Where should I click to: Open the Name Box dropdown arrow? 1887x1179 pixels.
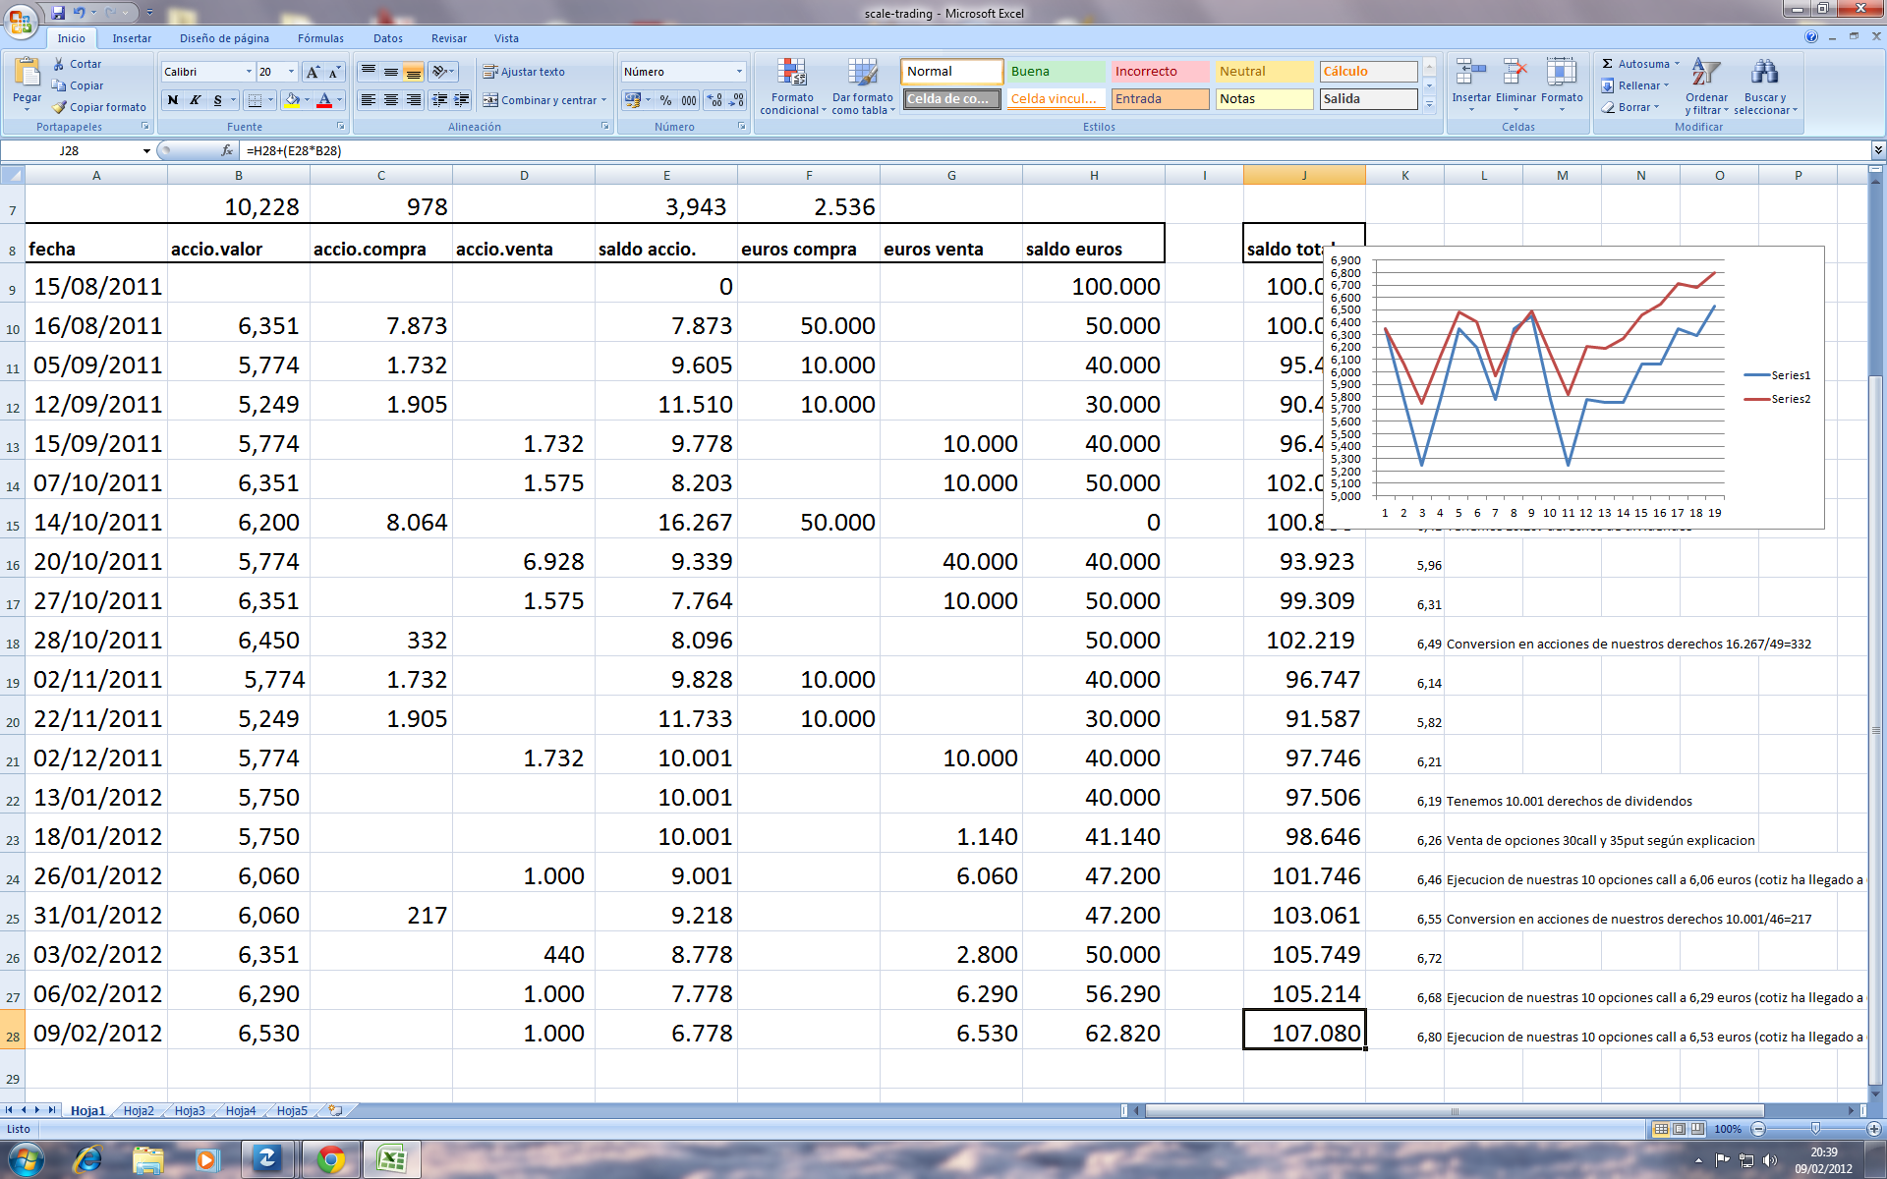click(146, 151)
